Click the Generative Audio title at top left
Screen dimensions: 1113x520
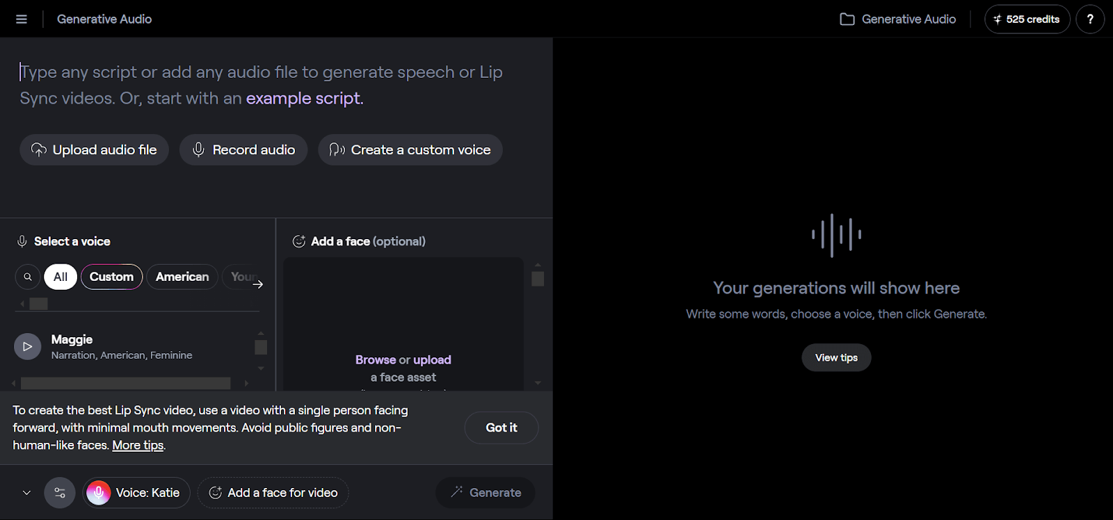click(x=104, y=19)
